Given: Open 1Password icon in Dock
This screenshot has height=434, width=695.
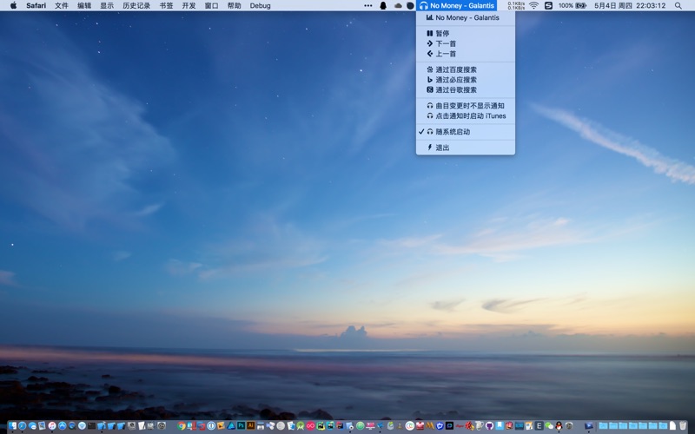Looking at the screenshot, I should tap(211, 425).
